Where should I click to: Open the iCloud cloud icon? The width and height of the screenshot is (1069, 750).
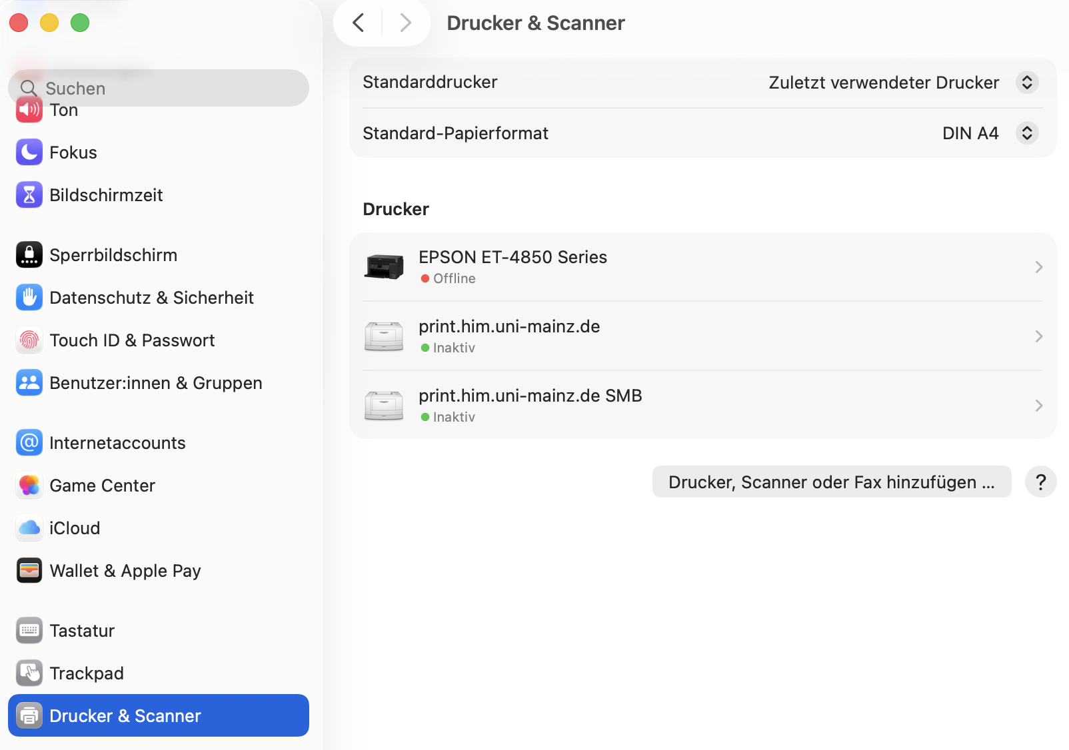29,528
